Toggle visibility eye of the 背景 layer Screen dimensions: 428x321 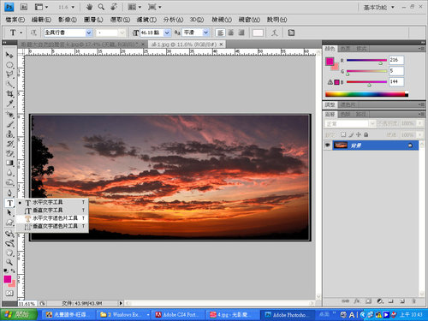coord(328,146)
